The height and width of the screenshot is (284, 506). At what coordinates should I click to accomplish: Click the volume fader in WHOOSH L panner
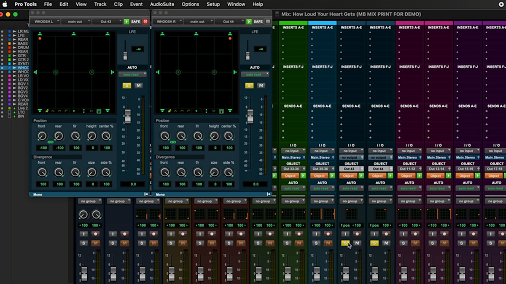pos(128,117)
